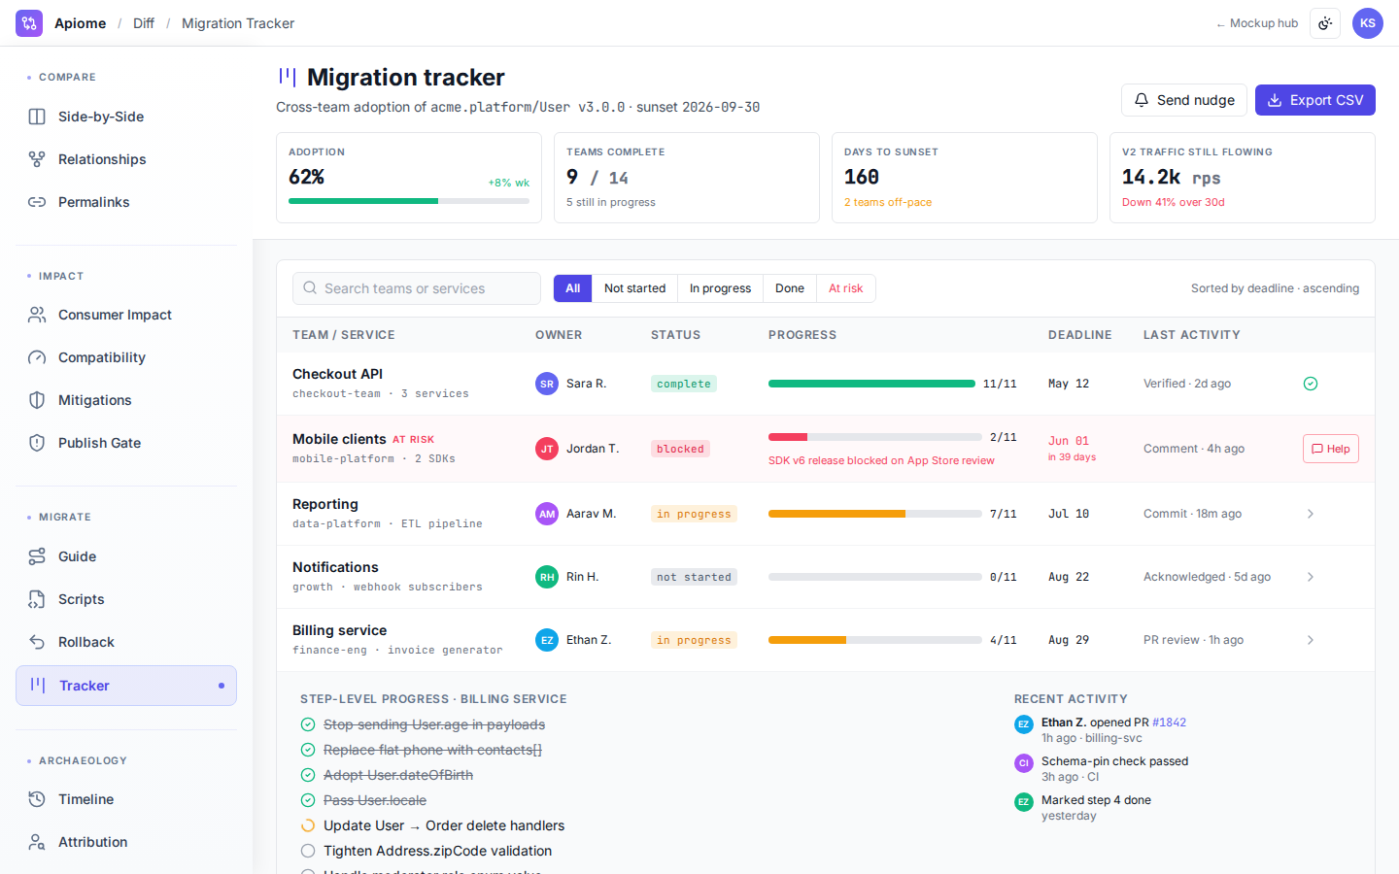Open PR #1842 link
This screenshot has width=1399, height=874.
point(1169,723)
